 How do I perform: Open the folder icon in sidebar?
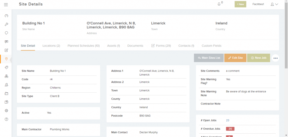pyautogui.click(x=6, y=93)
